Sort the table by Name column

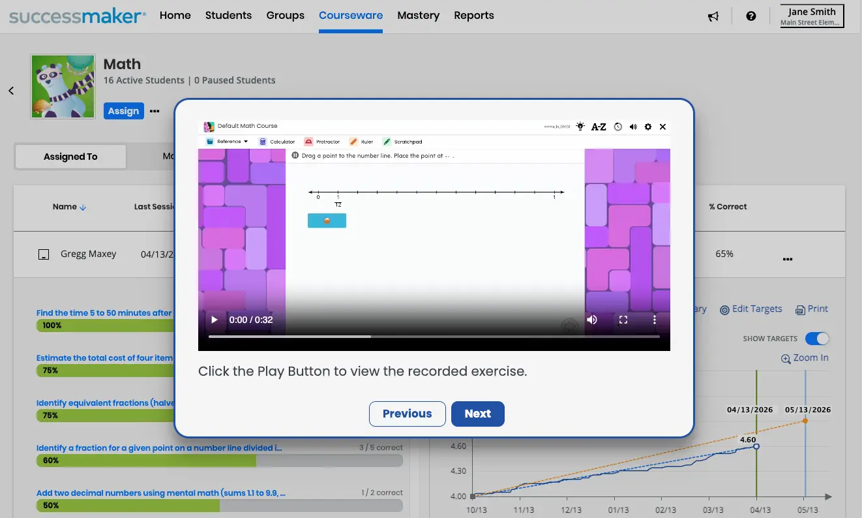(70, 207)
